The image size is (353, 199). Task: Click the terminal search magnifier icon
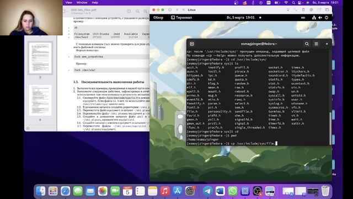click(307, 44)
